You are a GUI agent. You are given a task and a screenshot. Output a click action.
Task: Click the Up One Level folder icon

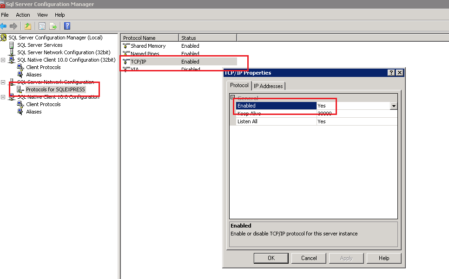[x=27, y=26]
